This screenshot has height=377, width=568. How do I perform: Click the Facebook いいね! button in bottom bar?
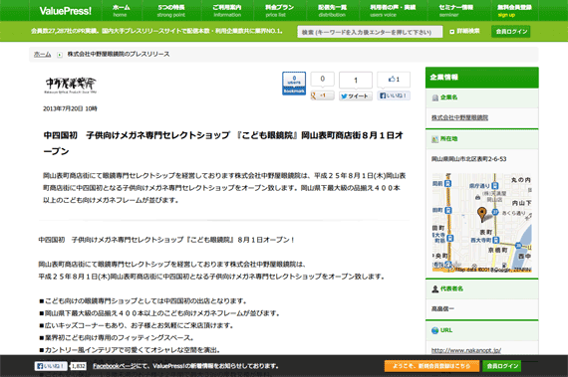click(x=51, y=366)
